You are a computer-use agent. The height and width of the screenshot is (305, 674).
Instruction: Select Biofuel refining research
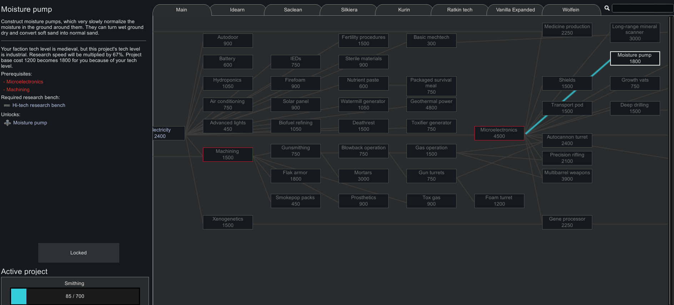point(296,126)
